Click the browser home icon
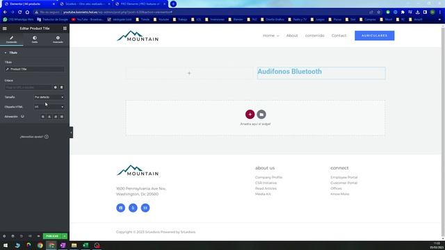This screenshot has height=250, width=445. pyautogui.click(x=27, y=12)
